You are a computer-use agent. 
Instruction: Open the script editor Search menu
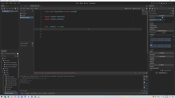tap(28, 8)
